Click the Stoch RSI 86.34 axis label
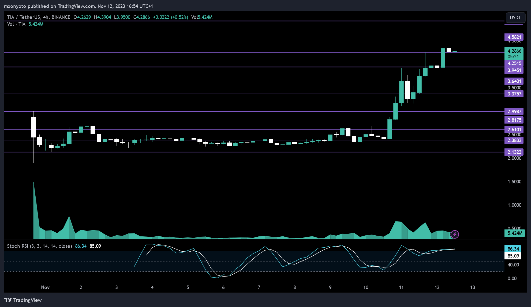Viewport: 531px width, 307px height. [x=513, y=249]
